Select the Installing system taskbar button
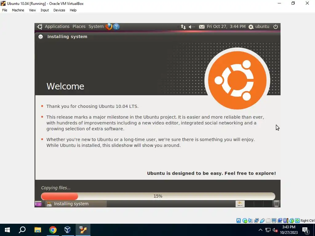This screenshot has width=315, height=236. [76, 204]
